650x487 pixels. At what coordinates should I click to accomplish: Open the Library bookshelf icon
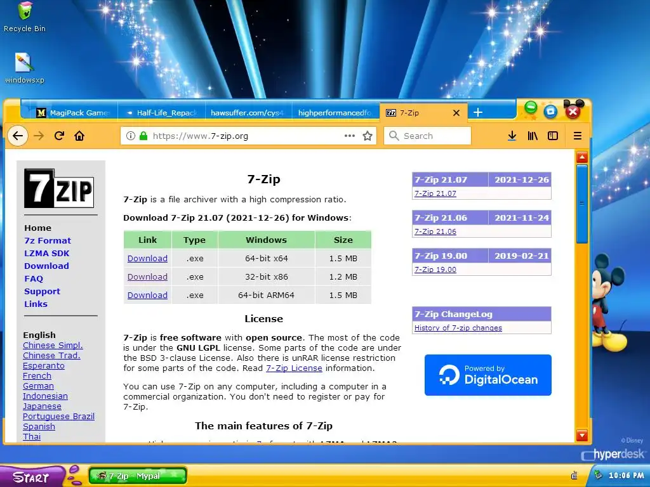[533, 136]
